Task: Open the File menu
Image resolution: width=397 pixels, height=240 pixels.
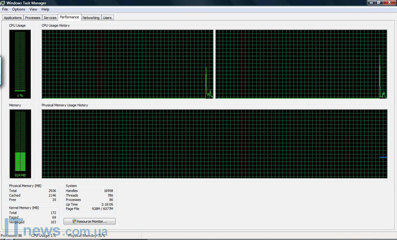Action: [x=5, y=10]
